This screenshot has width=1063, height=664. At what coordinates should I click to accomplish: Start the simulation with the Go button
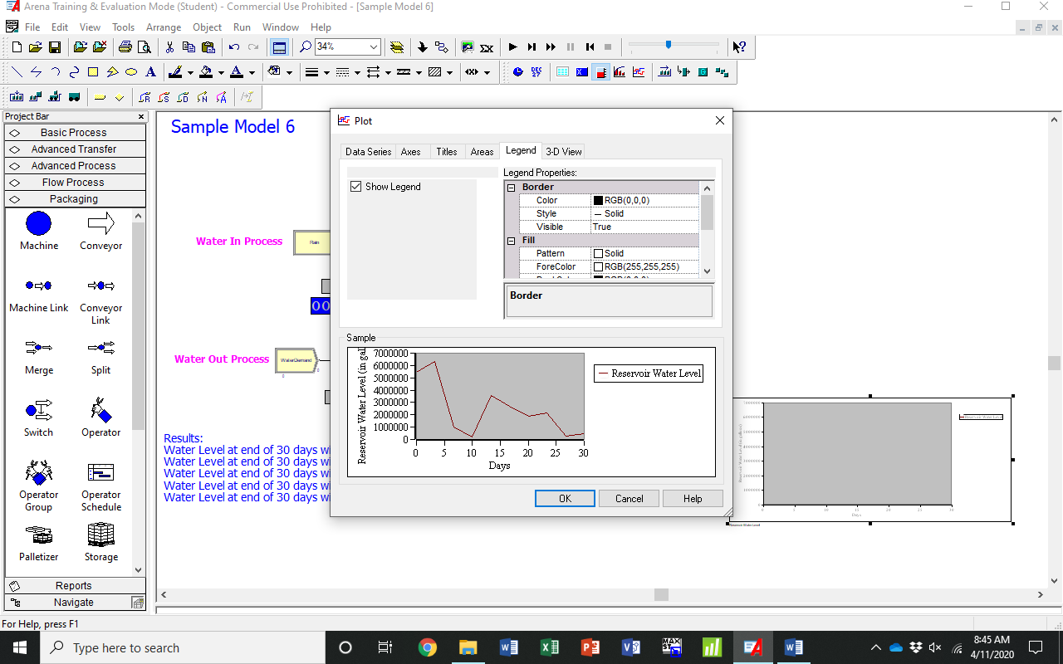[512, 47]
